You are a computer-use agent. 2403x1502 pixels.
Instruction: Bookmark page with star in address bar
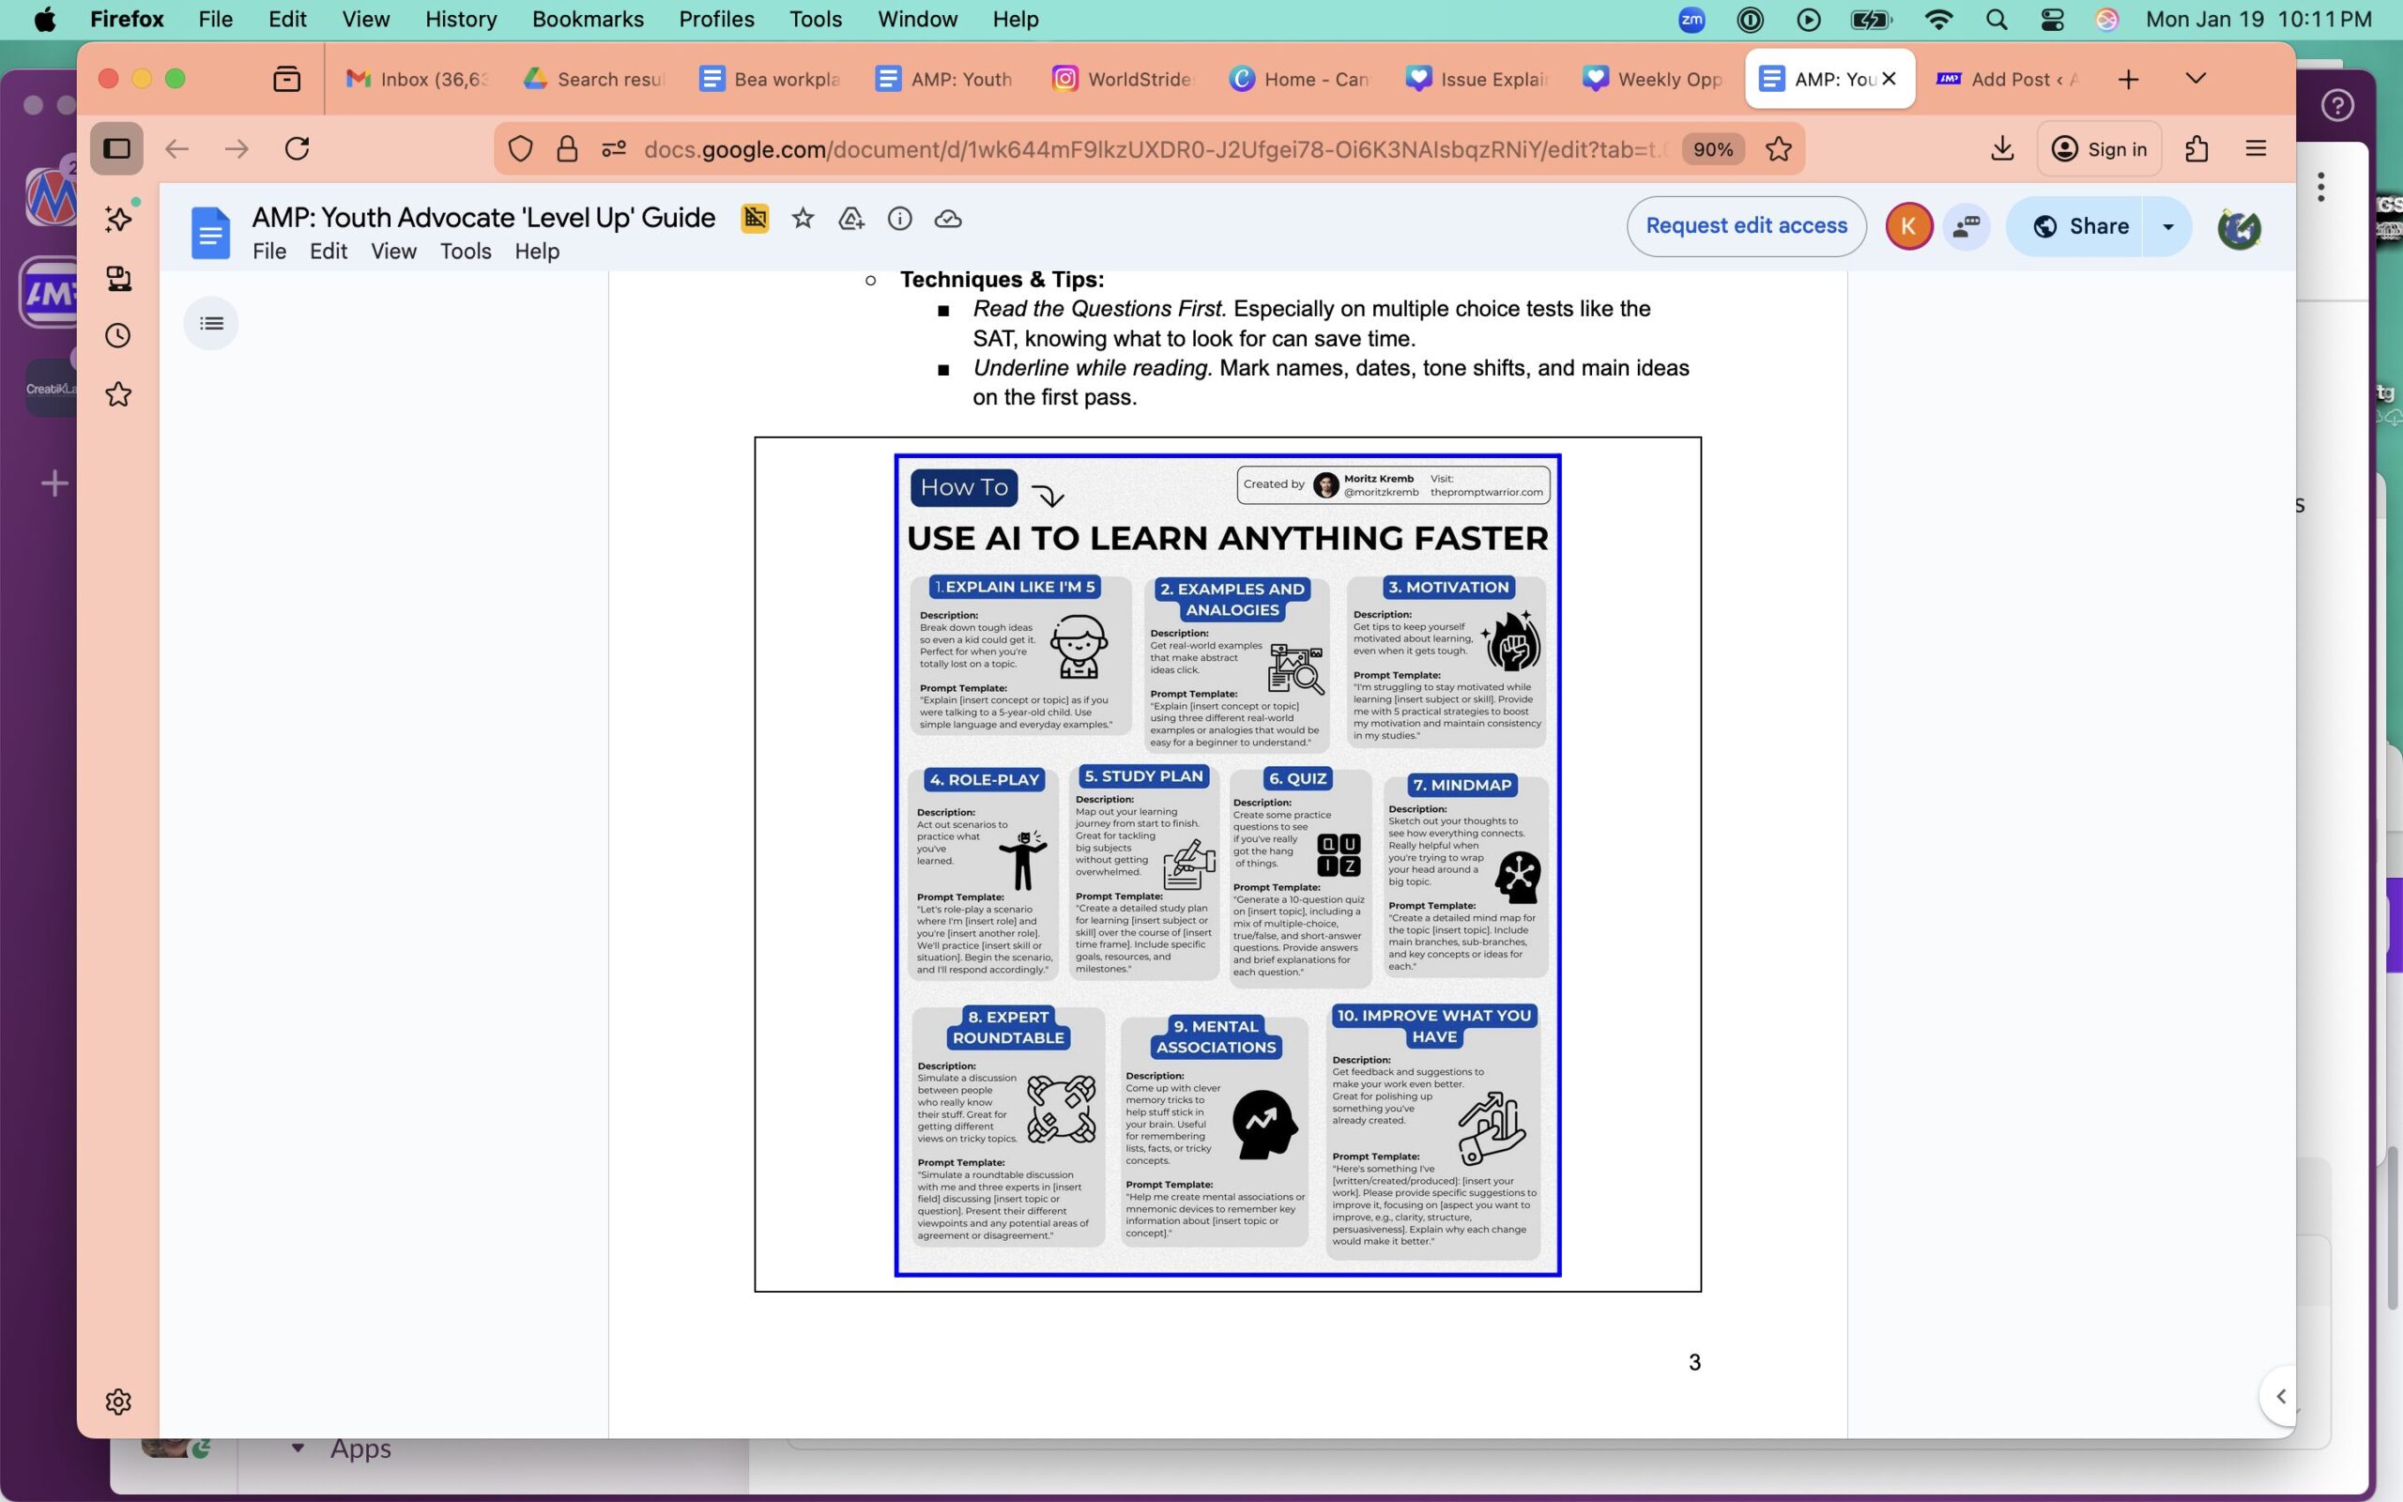1779,149
